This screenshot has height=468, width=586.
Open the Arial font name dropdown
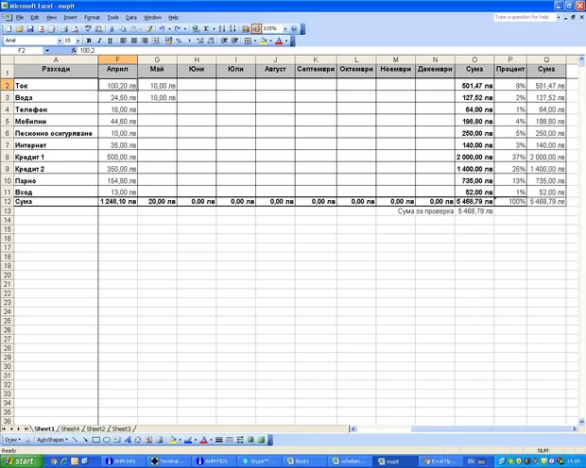(59, 42)
